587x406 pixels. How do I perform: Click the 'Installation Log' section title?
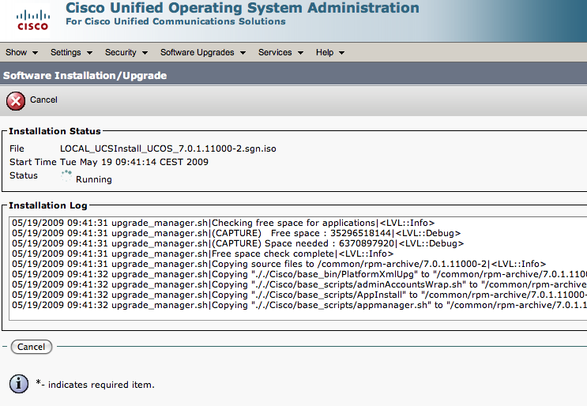coord(48,205)
